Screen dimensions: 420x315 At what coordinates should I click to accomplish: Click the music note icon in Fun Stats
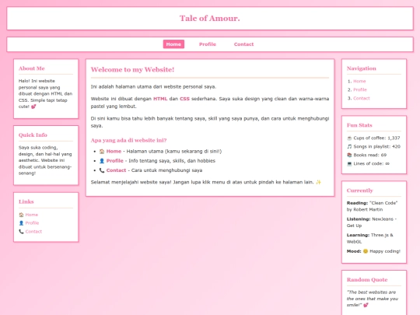349,146
